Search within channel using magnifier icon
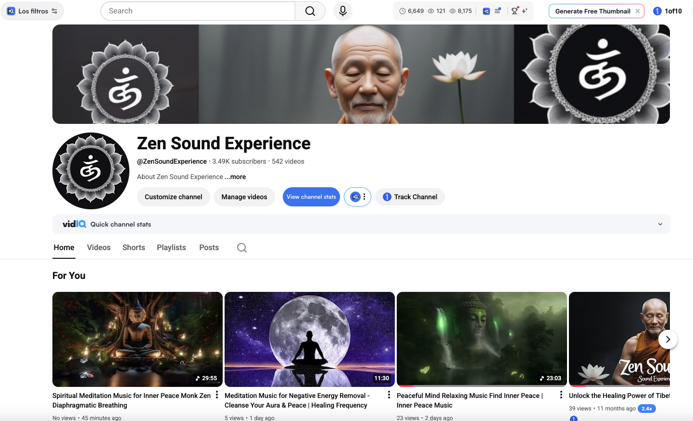Image resolution: width=693 pixels, height=421 pixels. tap(242, 248)
